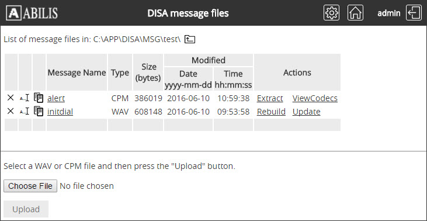Go to the home page icon
This screenshot has width=427, height=221.
pos(355,13)
